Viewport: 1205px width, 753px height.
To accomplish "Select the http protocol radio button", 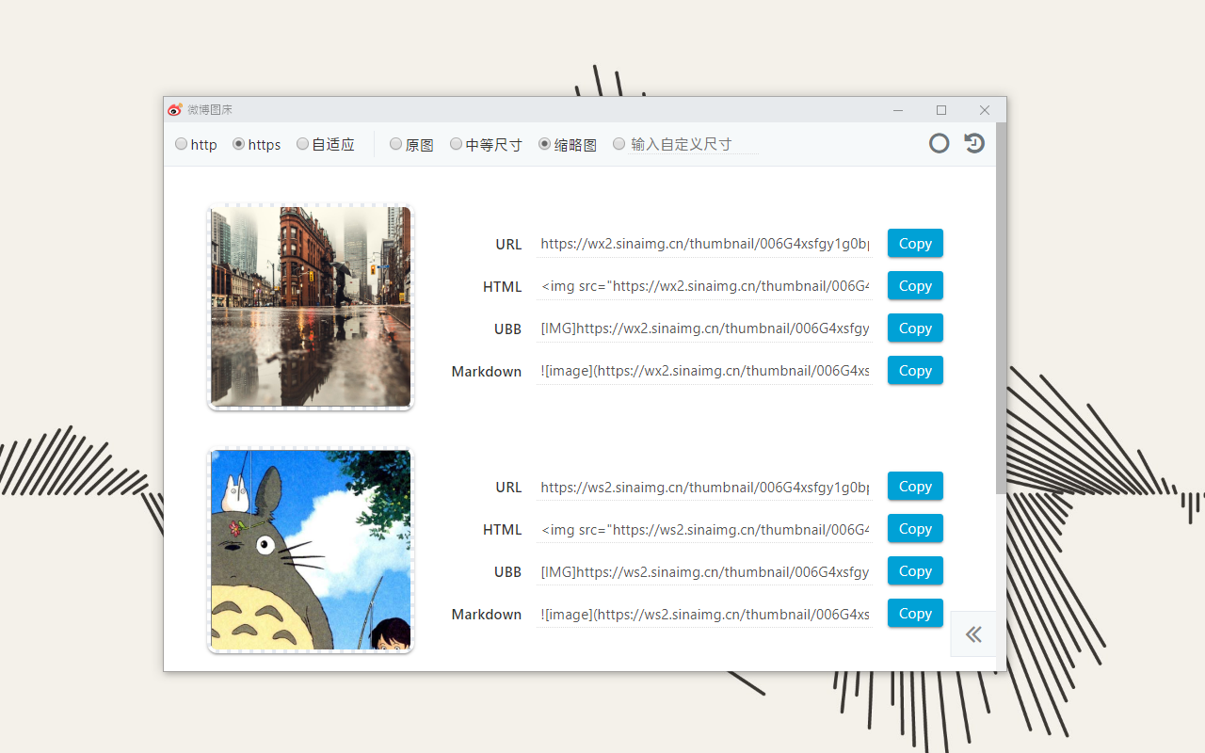I will click(181, 144).
